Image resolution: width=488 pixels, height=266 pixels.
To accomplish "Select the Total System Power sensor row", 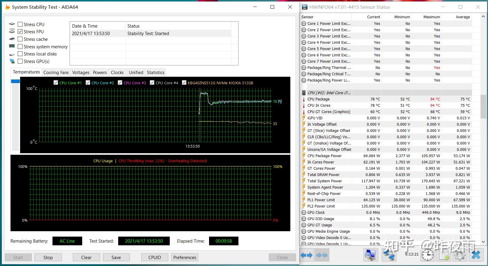I will [x=386, y=181].
